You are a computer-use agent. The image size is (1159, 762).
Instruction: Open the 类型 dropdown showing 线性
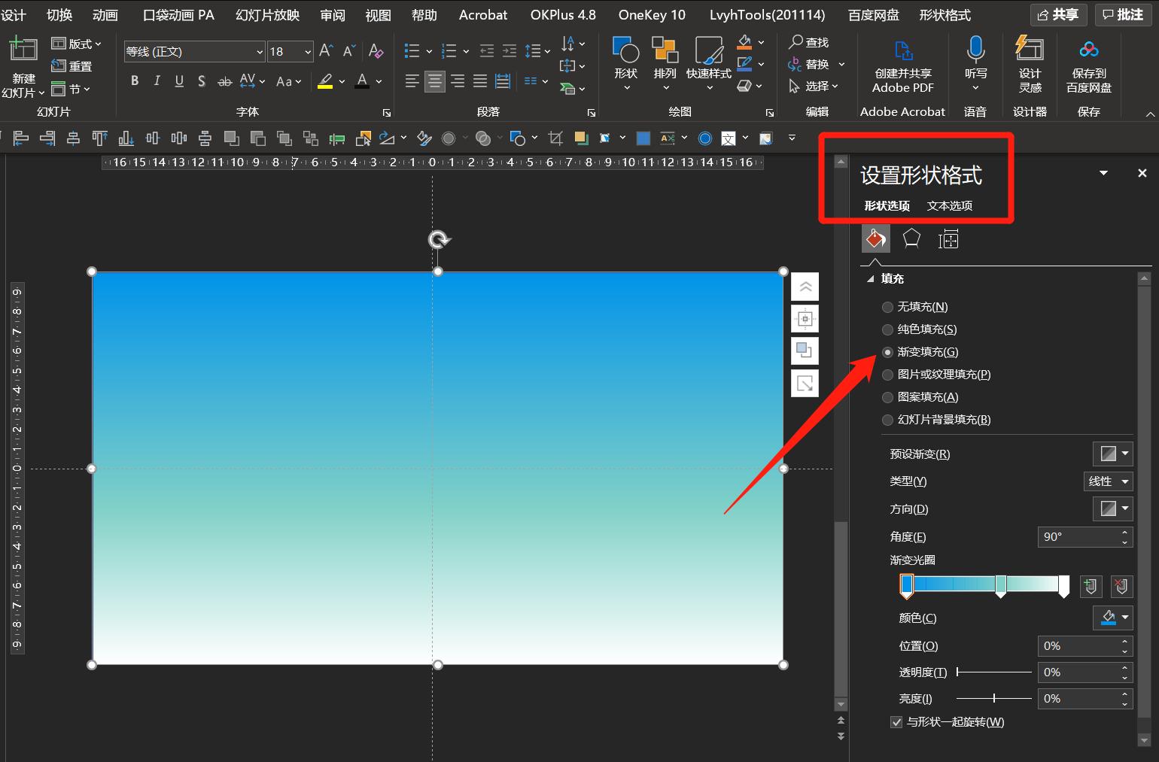point(1108,481)
